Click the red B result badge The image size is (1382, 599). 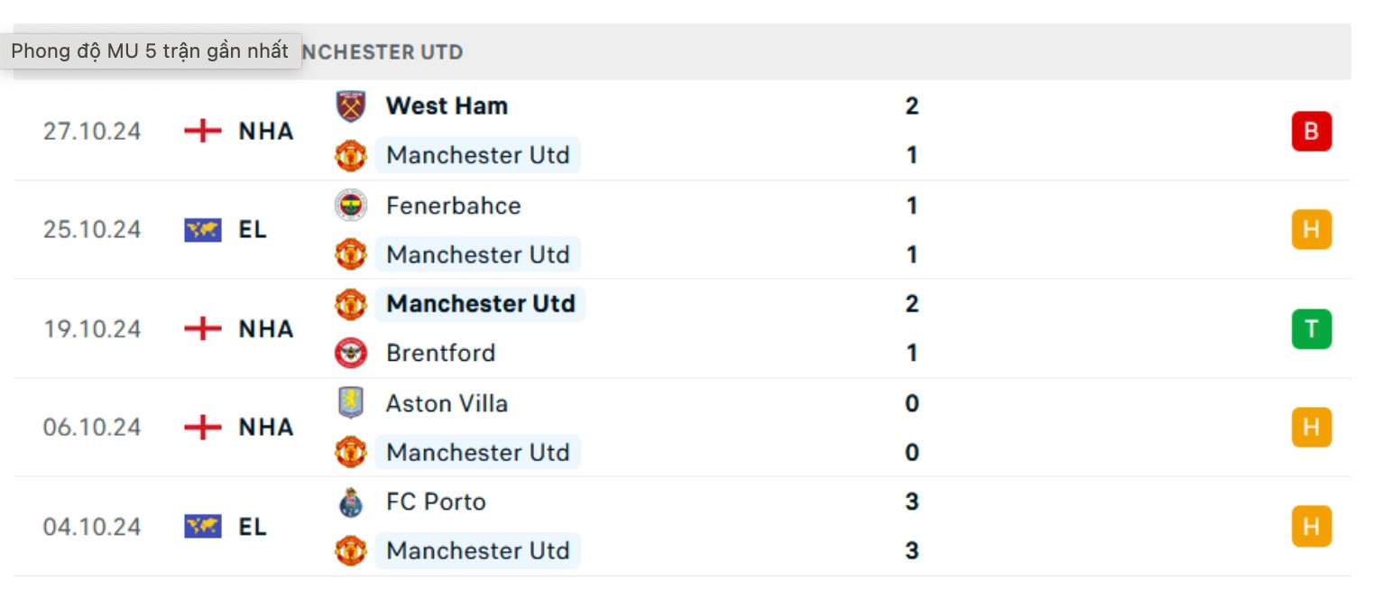[1312, 132]
